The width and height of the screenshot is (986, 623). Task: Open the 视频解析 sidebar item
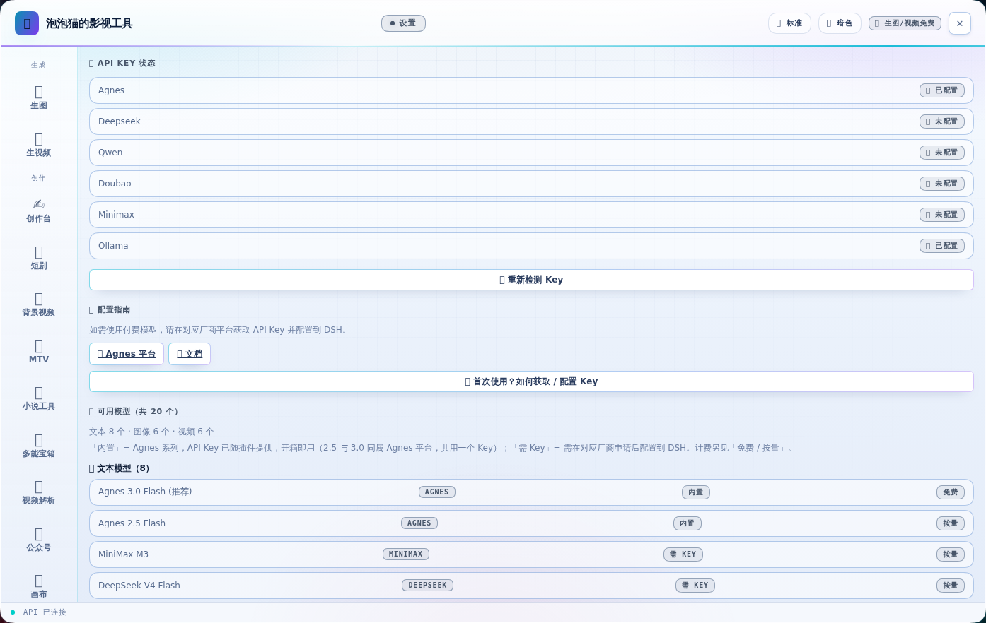point(39,492)
